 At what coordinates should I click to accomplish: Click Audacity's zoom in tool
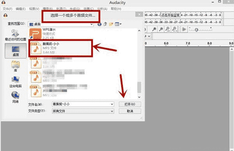tap(154, 29)
